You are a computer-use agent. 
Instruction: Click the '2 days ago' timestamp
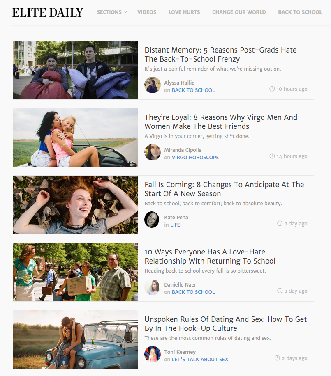pos(294,358)
